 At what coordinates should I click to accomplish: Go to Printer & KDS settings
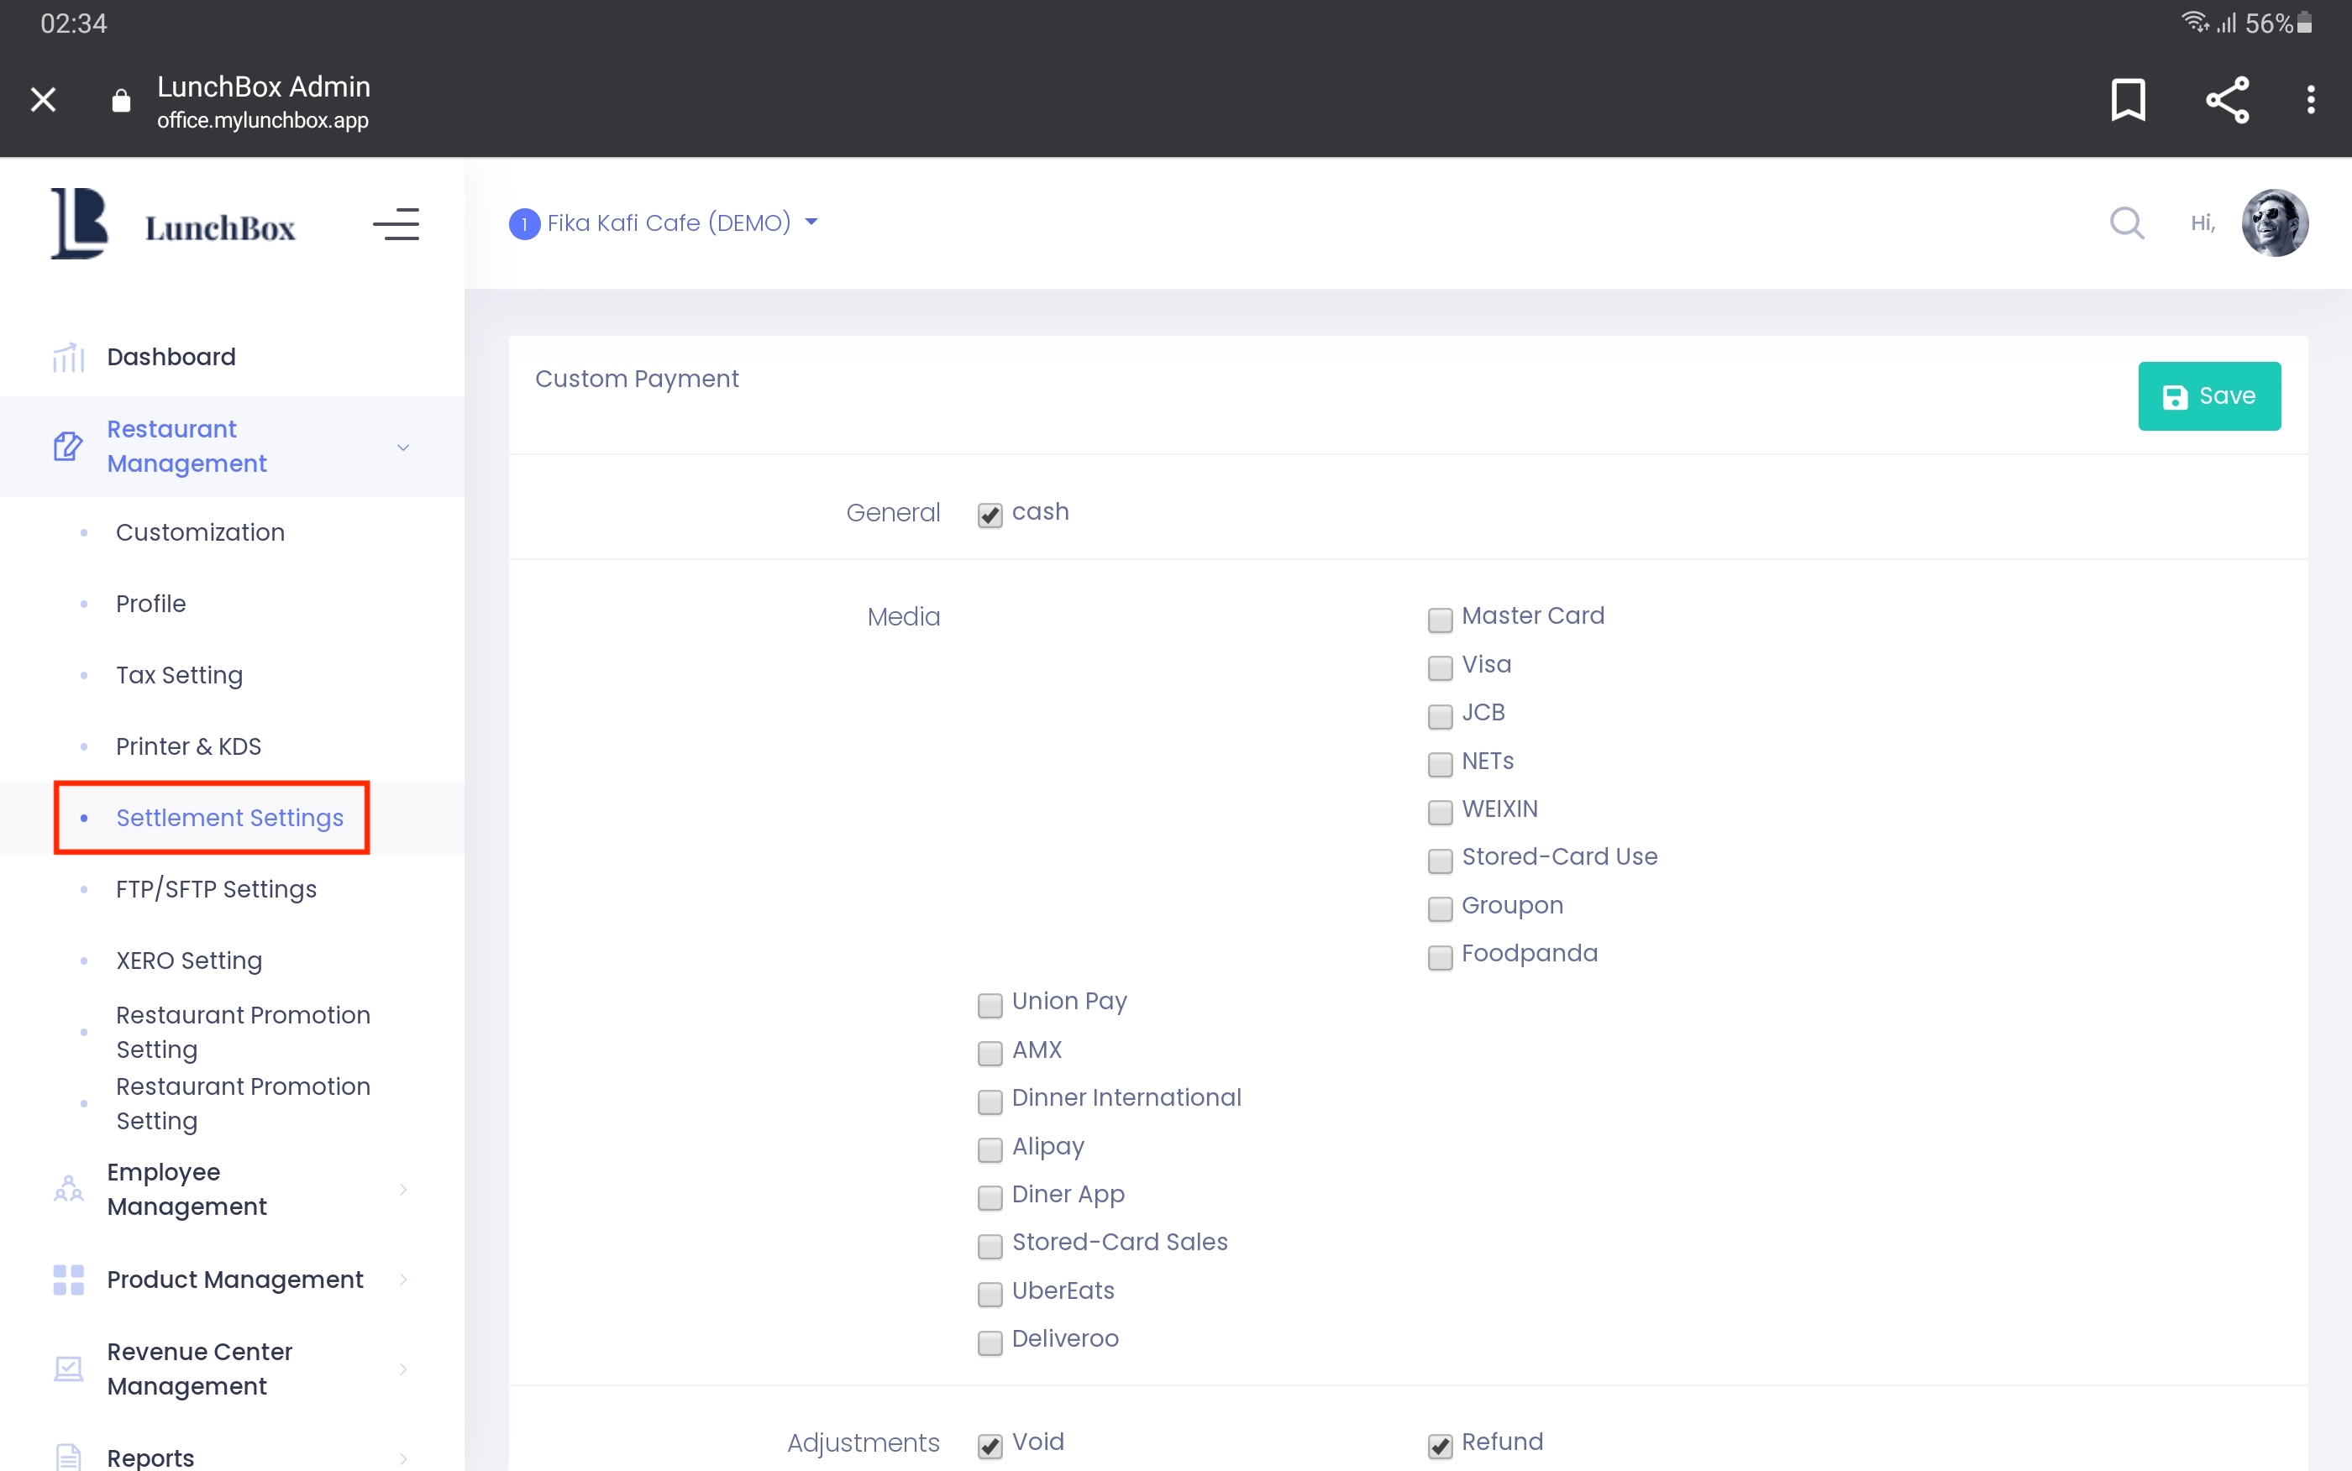[x=189, y=746]
